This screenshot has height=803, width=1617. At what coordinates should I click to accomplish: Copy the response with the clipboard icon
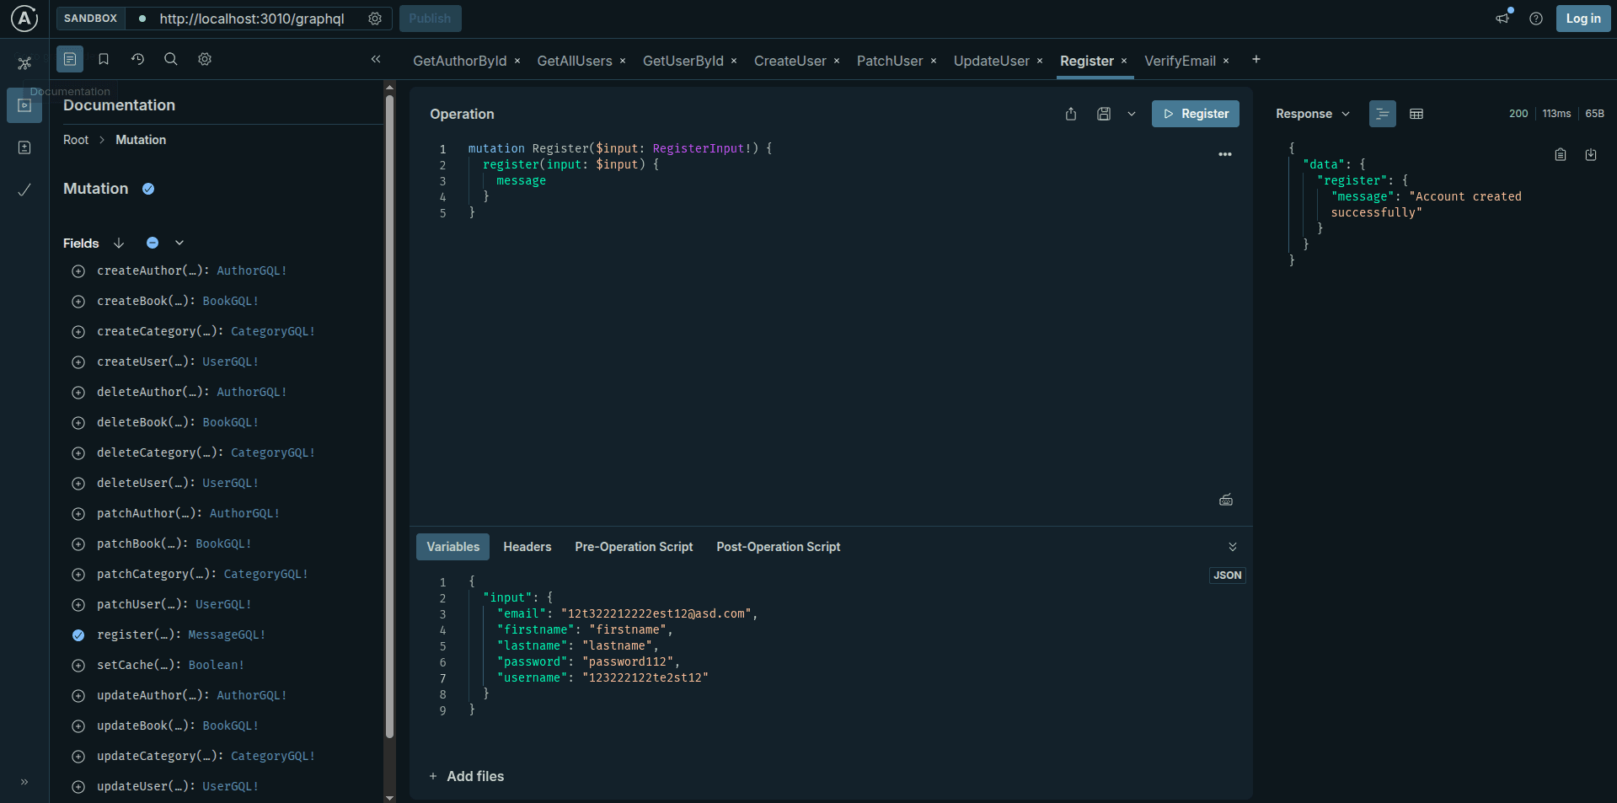click(x=1560, y=155)
